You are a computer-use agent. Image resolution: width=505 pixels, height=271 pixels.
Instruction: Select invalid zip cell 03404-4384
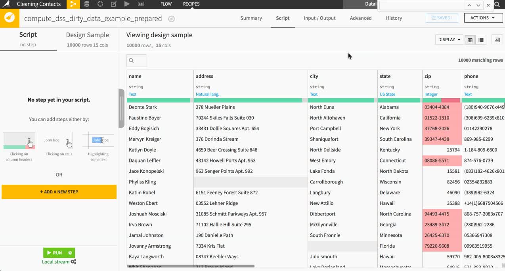pos(442,107)
